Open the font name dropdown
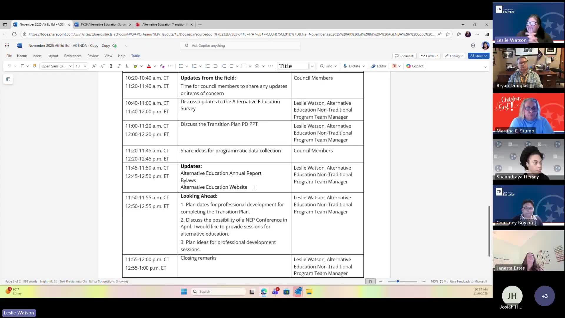565x318 pixels. coord(70,66)
